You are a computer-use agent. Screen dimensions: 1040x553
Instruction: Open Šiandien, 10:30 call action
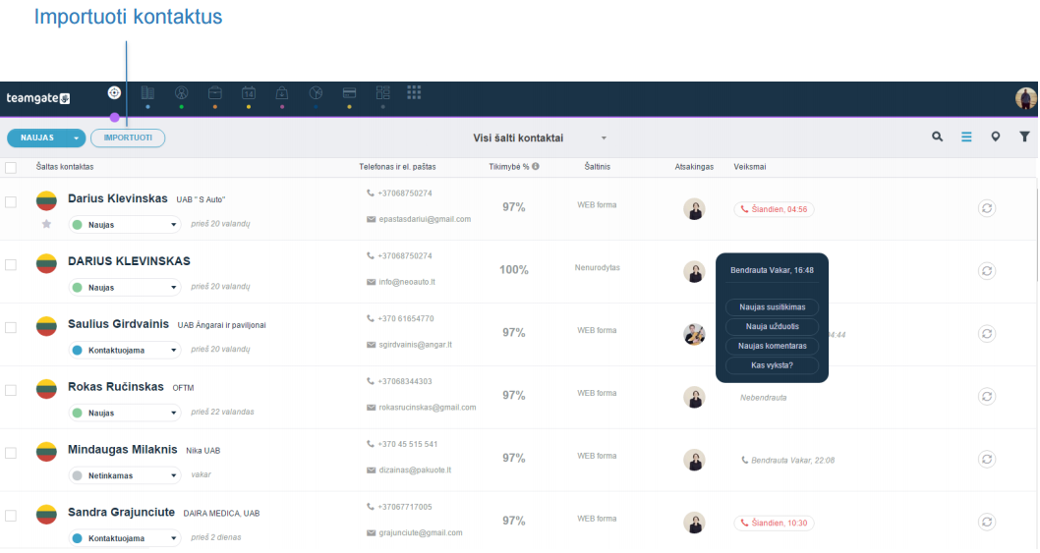774,523
